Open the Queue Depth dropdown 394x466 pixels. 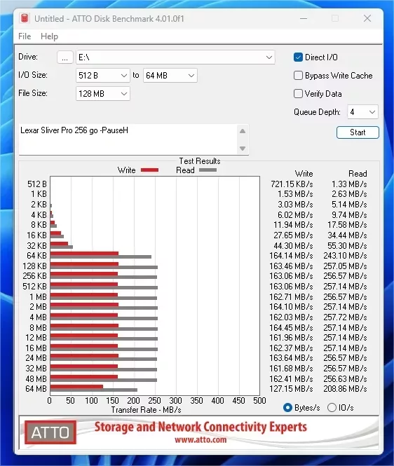[362, 112]
